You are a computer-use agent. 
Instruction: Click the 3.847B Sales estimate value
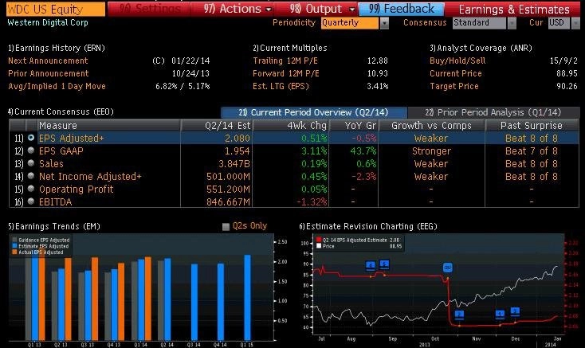234,163
